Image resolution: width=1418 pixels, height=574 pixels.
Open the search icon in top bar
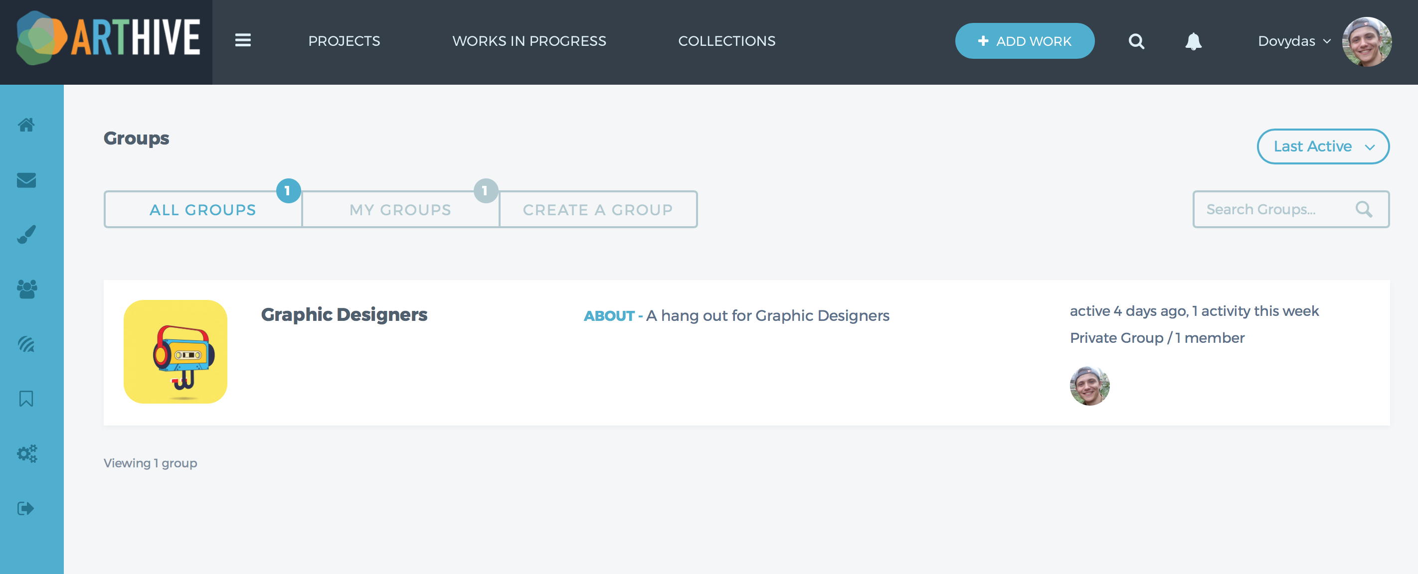click(x=1136, y=41)
